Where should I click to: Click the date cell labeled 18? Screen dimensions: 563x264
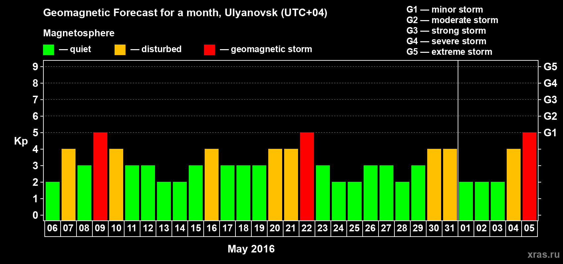click(243, 228)
